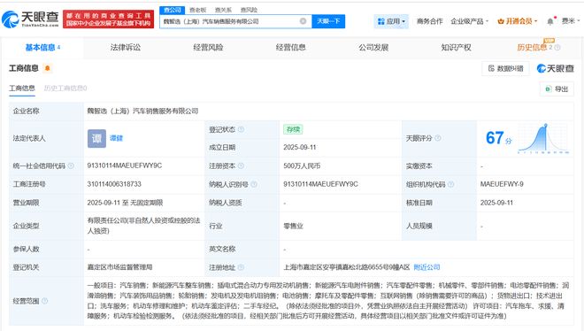Image resolution: width=584 pixels, height=331 pixels.
Task: Click the help icon next to 组织机构代码
Action: point(450,184)
